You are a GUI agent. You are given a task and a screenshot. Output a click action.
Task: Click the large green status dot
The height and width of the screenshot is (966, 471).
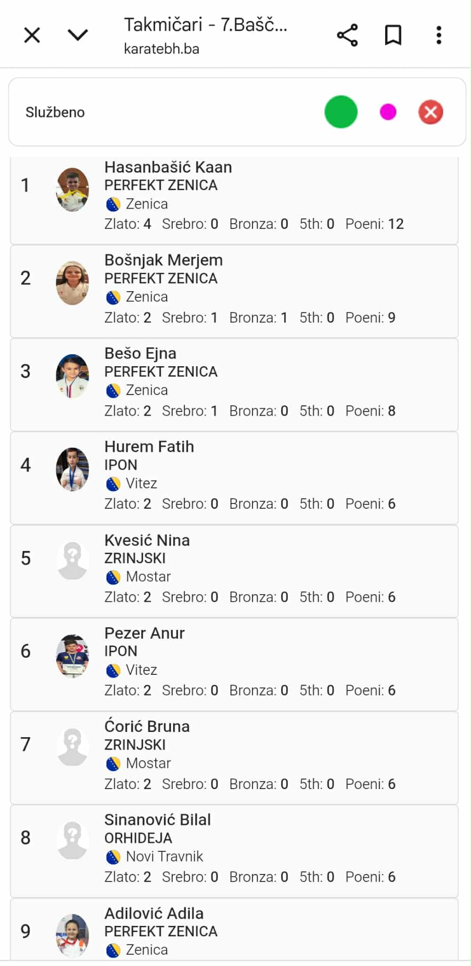341,112
